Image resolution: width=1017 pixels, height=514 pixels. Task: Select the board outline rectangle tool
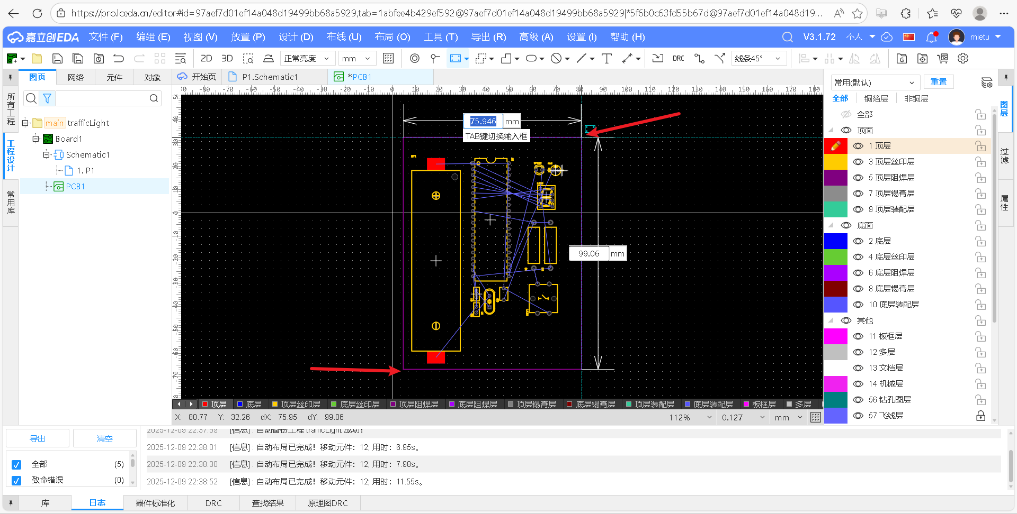coord(456,59)
